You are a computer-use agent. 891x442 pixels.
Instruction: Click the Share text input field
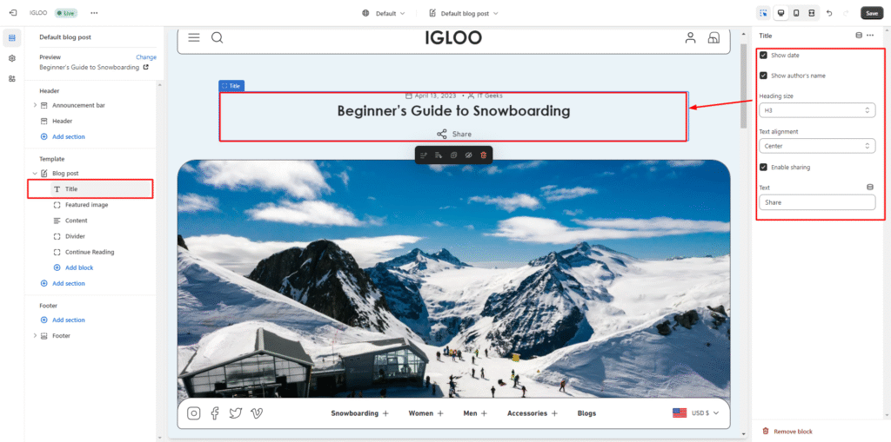(x=816, y=202)
